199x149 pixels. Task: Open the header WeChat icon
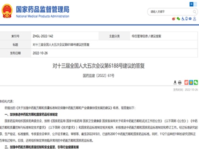178,19
